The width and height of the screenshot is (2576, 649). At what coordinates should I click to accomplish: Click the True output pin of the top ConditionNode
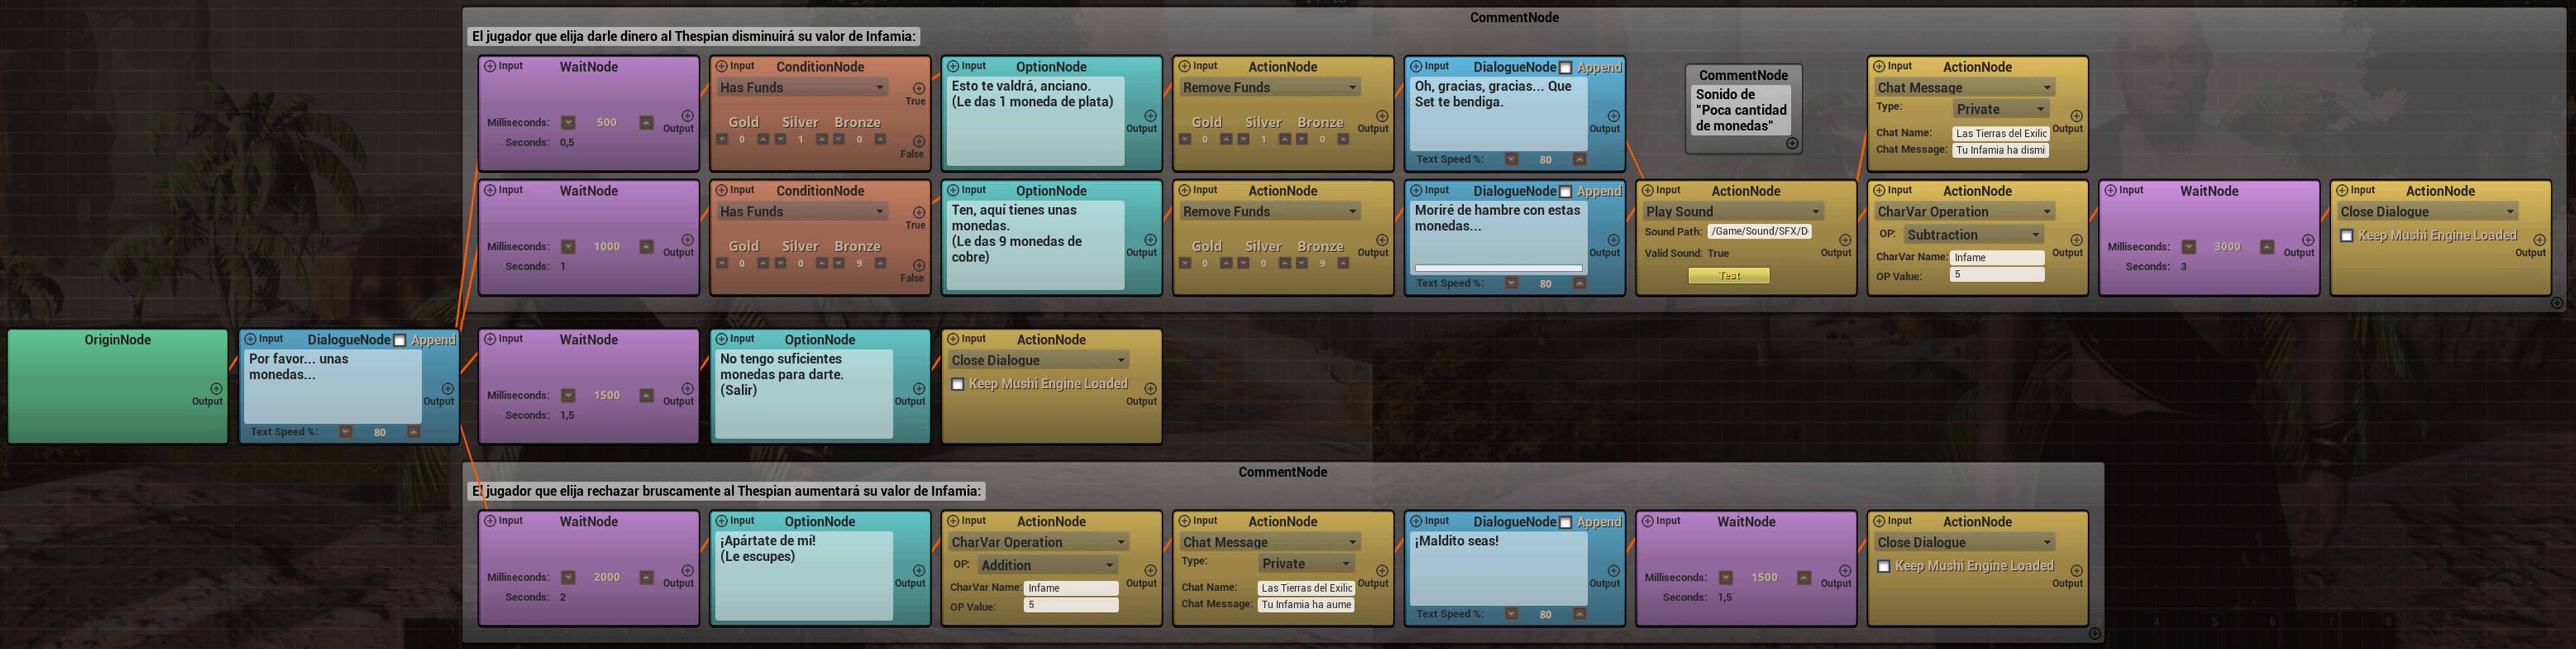point(919,88)
